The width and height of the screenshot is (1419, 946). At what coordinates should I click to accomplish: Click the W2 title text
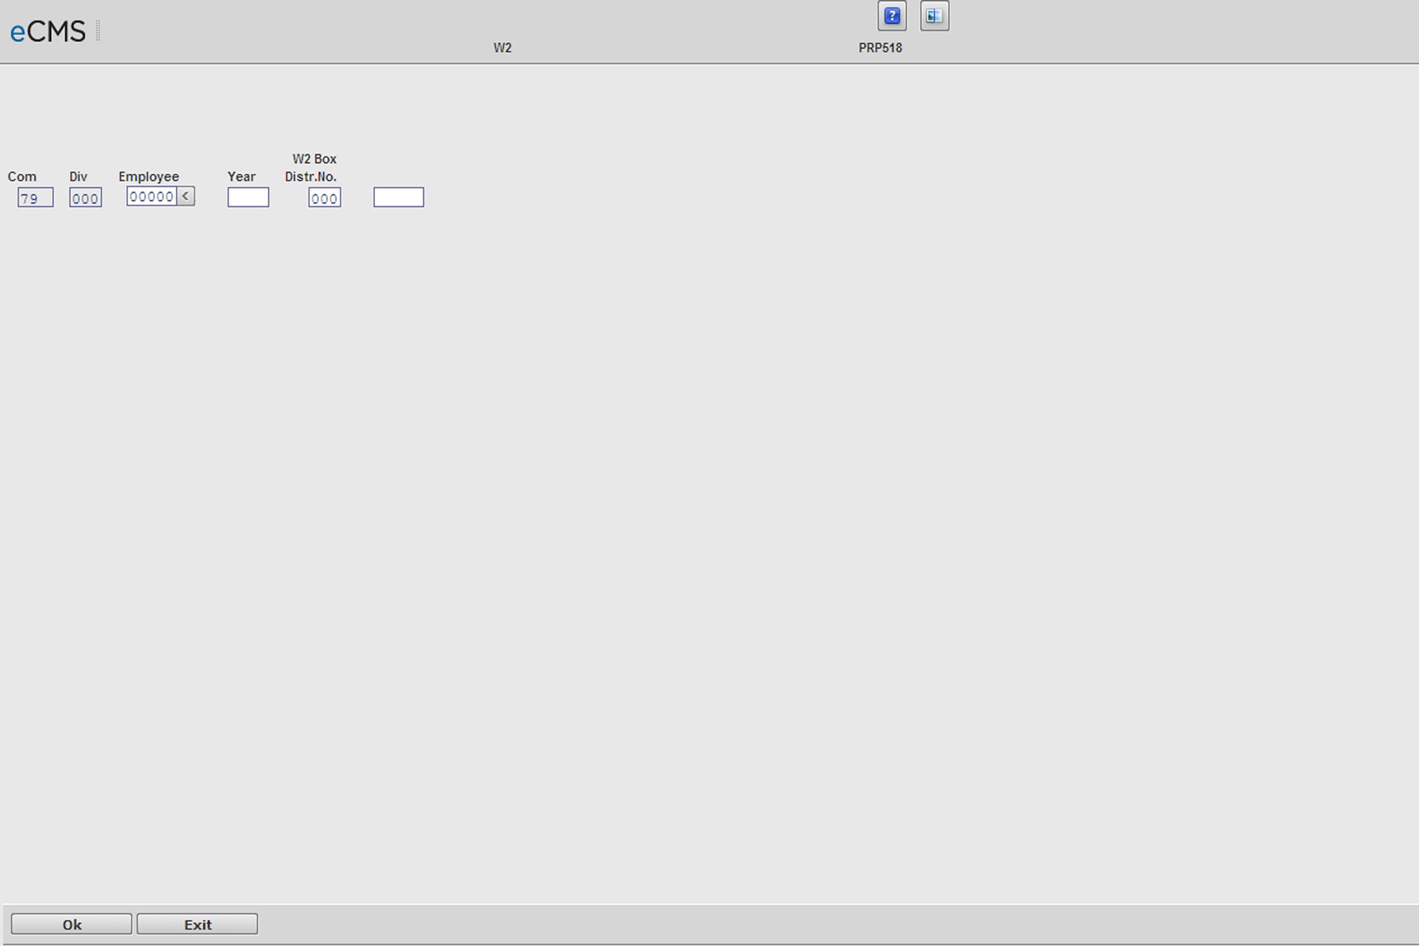pyautogui.click(x=502, y=48)
